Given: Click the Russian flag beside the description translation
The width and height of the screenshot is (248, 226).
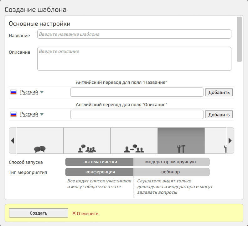Looking at the screenshot, I should point(13,114).
